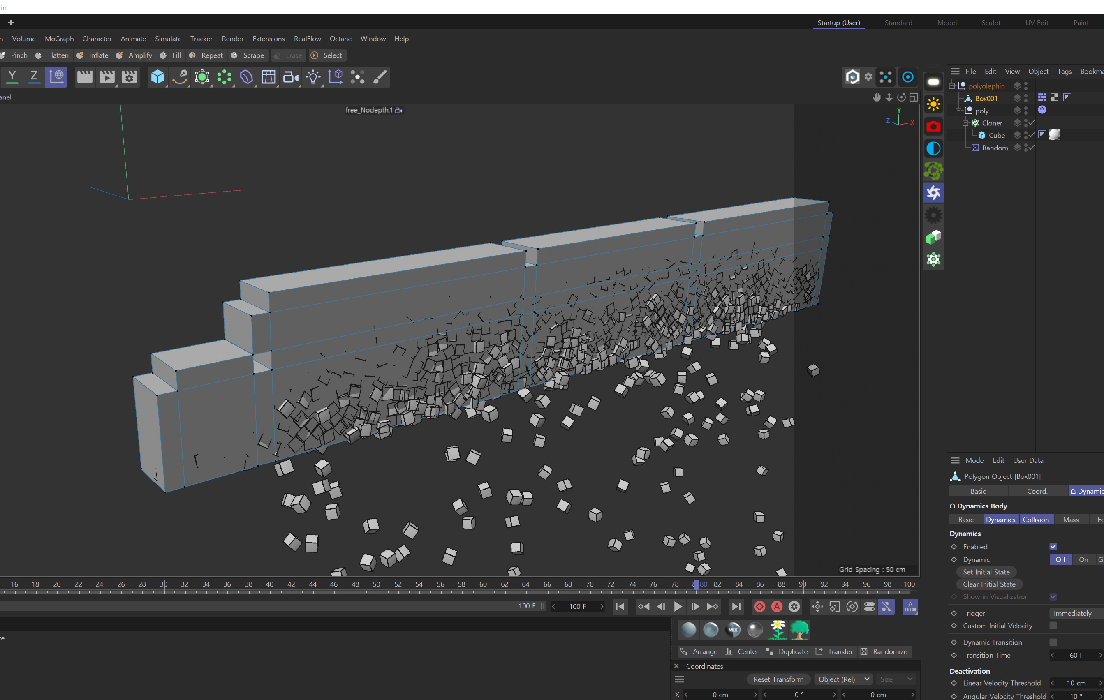Open the Octane menu
The image size is (1104, 700).
340,39
